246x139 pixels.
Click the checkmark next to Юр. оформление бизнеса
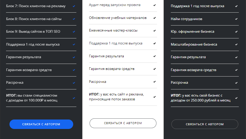click(236, 32)
